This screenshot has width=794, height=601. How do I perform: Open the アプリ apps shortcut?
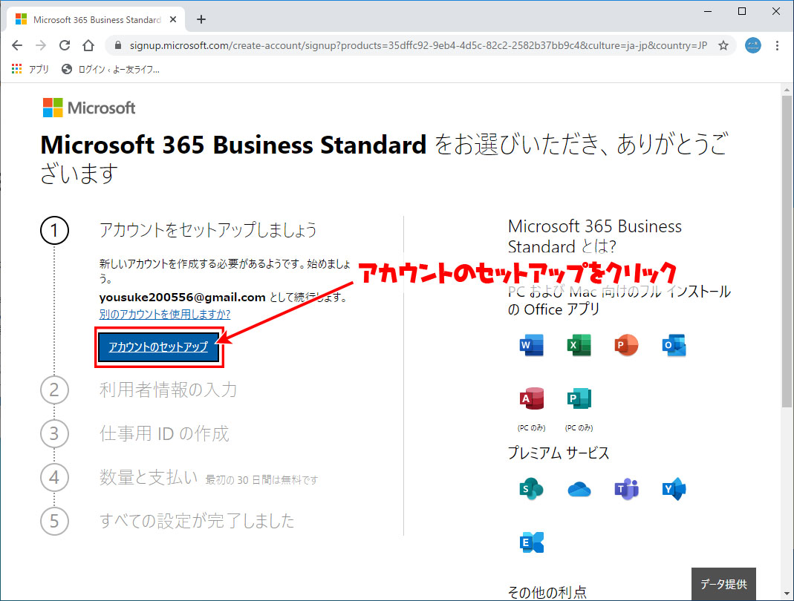click(30, 69)
